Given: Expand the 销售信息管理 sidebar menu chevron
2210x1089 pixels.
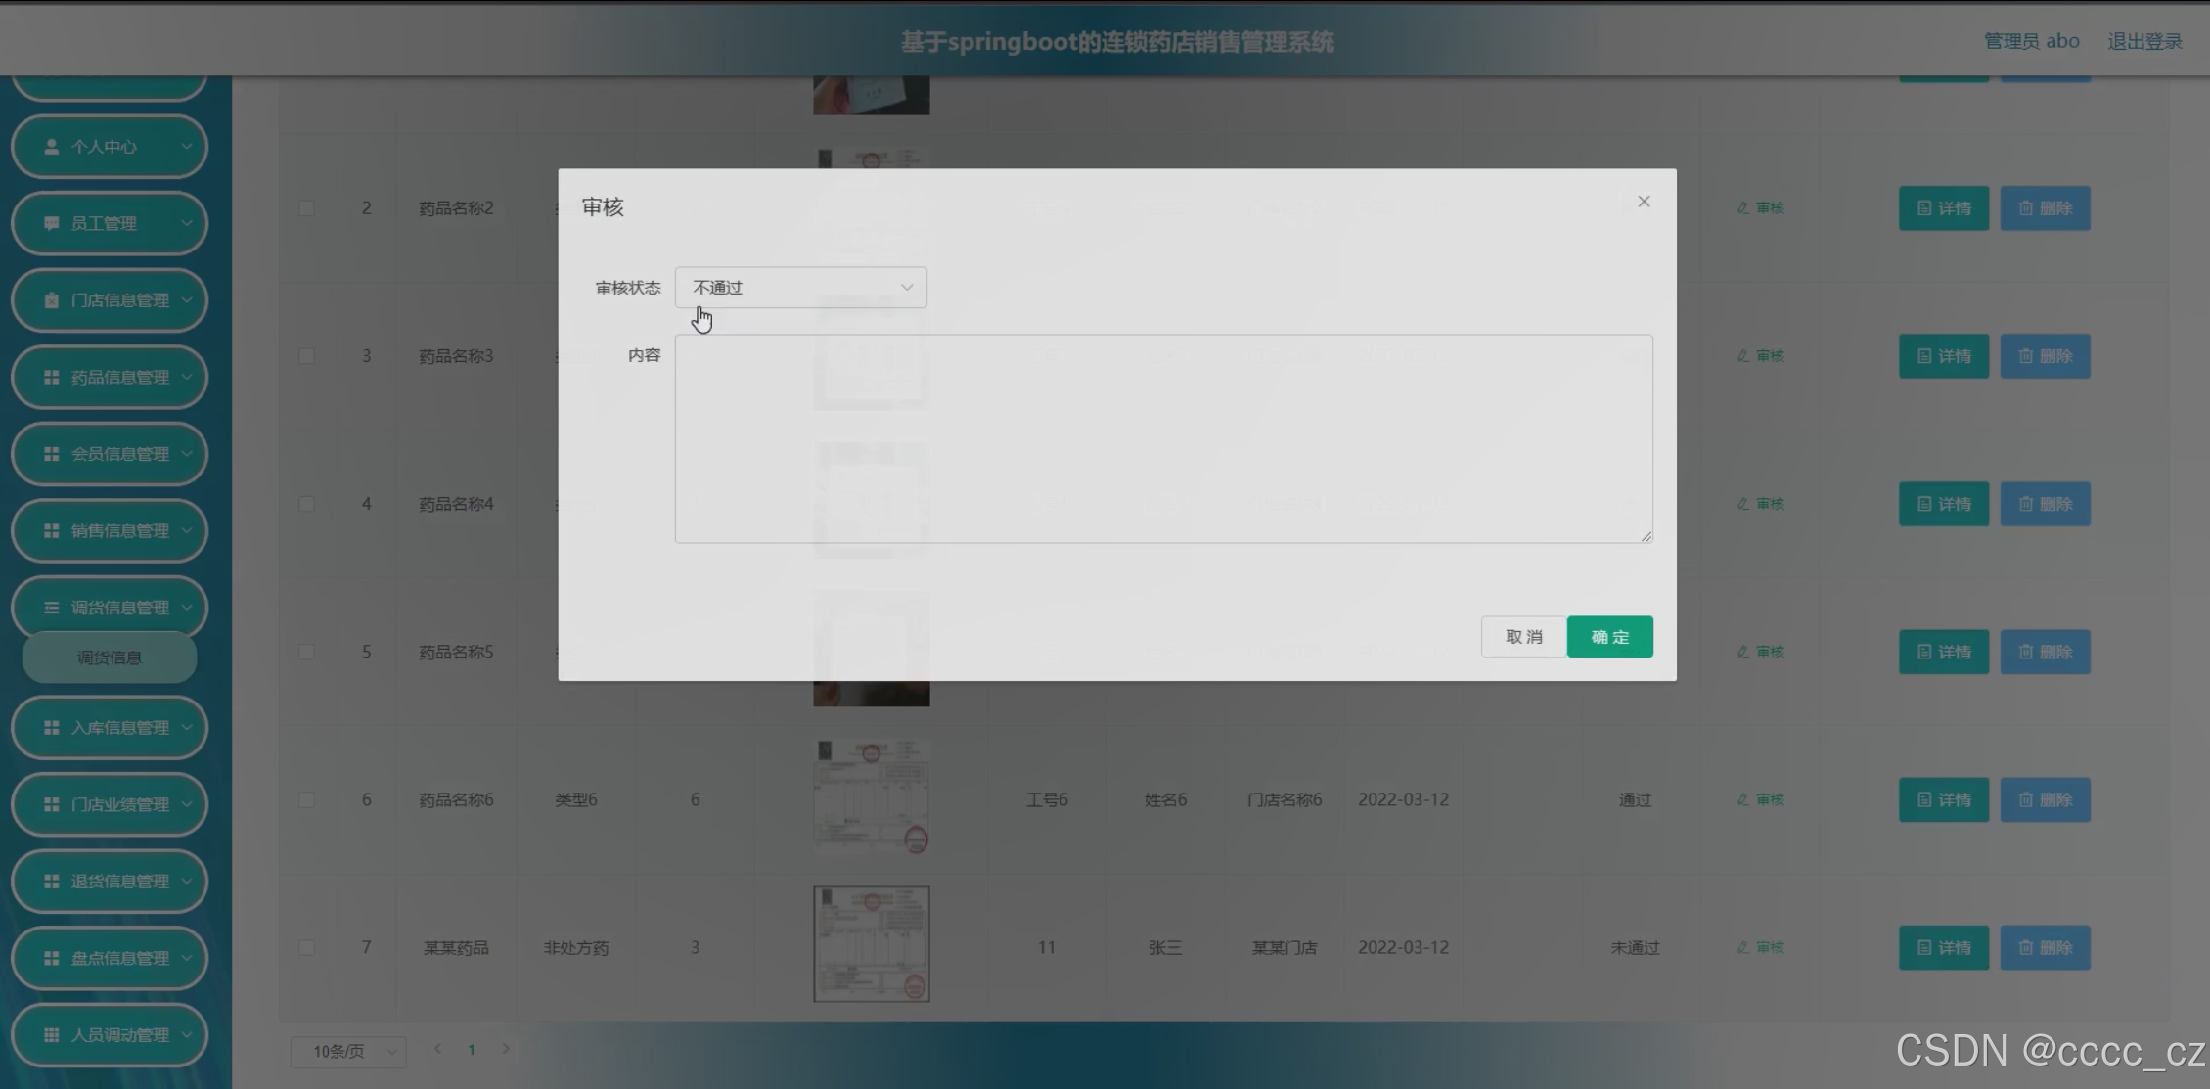Looking at the screenshot, I should click(187, 530).
